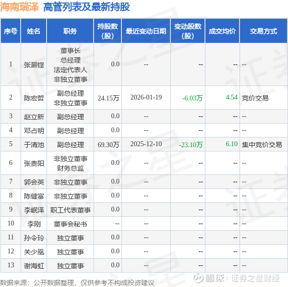288x287 pixels.
Task: Click the 交易方式 column header
Action: coord(264,31)
